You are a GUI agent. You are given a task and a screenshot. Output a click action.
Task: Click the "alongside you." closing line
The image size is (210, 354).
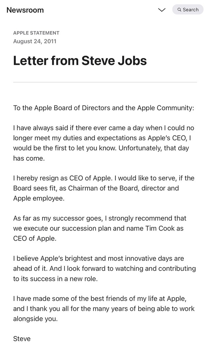click(x=35, y=319)
